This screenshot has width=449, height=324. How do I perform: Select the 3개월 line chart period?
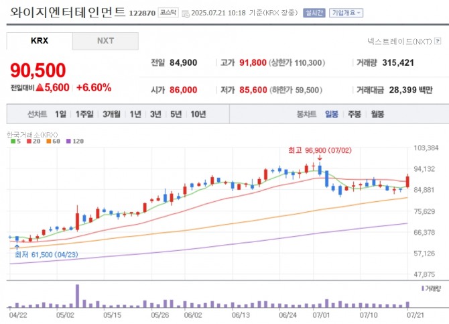click(111, 114)
